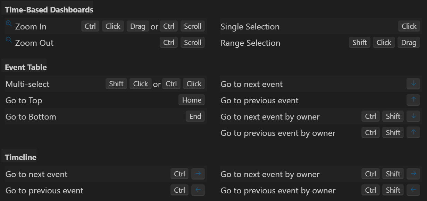Click left arrow in Timeline previous event by owner

click(x=413, y=190)
